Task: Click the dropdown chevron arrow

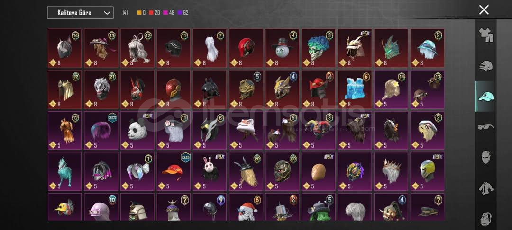Action: click(107, 13)
